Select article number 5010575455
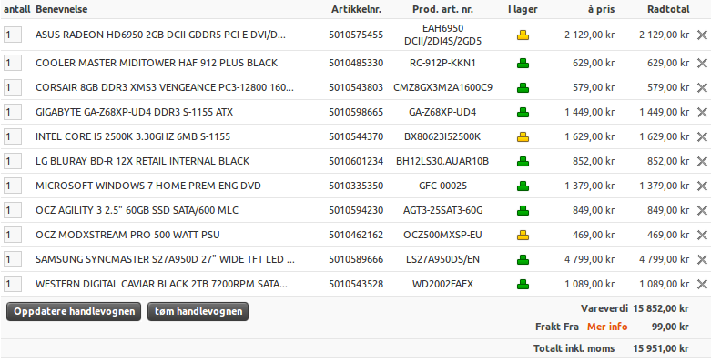 pyautogui.click(x=356, y=35)
